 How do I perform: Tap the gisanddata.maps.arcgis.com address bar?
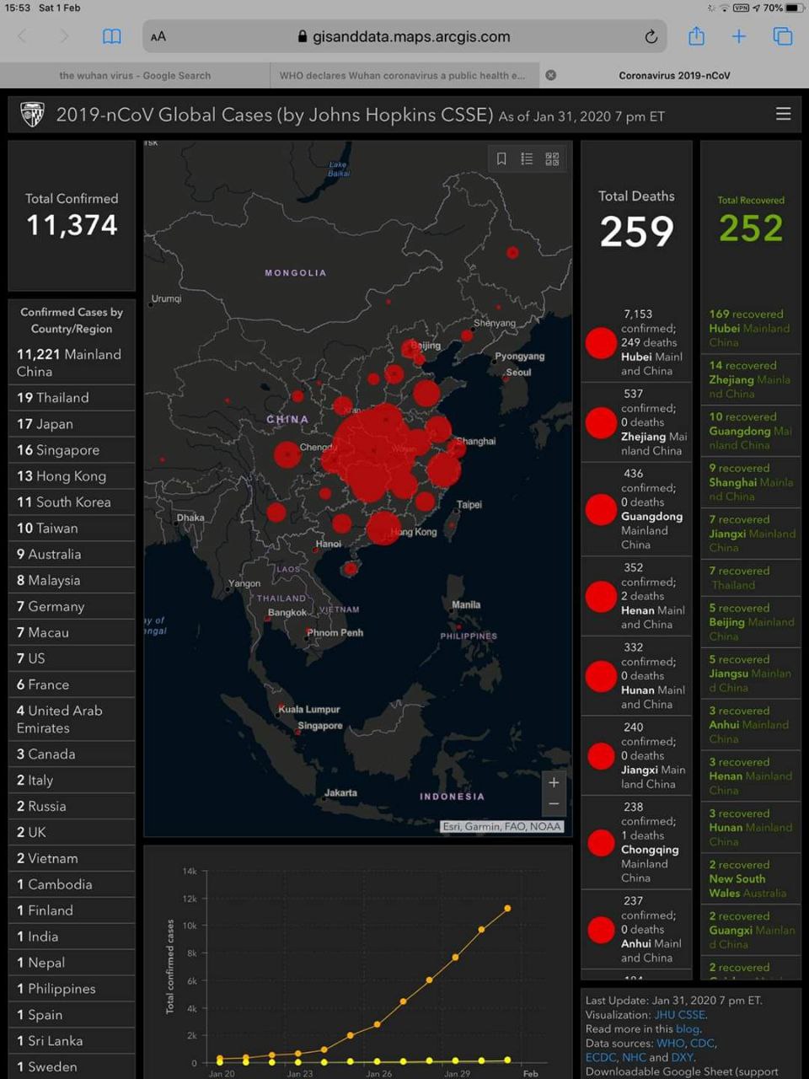pyautogui.click(x=404, y=36)
